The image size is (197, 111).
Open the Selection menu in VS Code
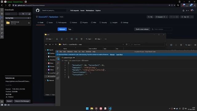70,51
